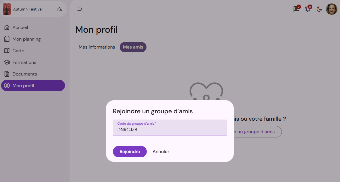Viewport: 340px width, 182px height.
Task: Toggle dark mode moon icon
Action: (319, 9)
